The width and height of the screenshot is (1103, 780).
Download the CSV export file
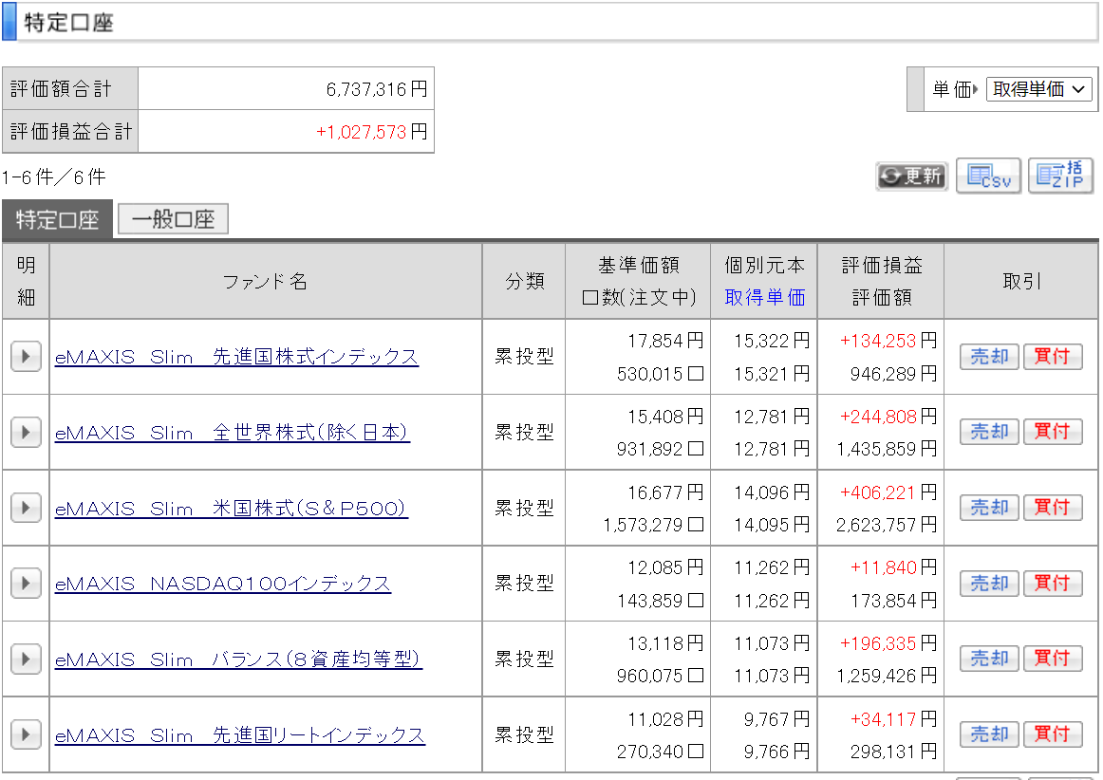[x=988, y=176]
